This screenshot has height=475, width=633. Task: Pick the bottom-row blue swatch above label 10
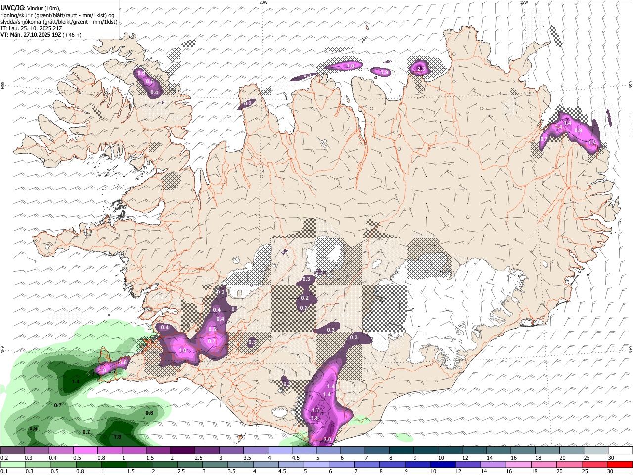(443, 465)
